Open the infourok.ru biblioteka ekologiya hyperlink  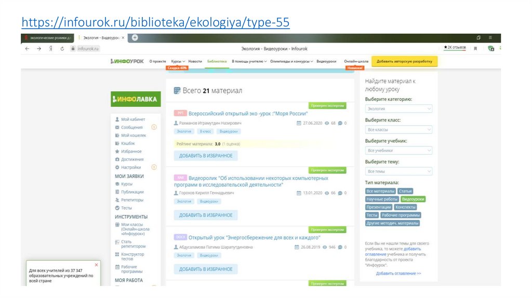(x=155, y=22)
